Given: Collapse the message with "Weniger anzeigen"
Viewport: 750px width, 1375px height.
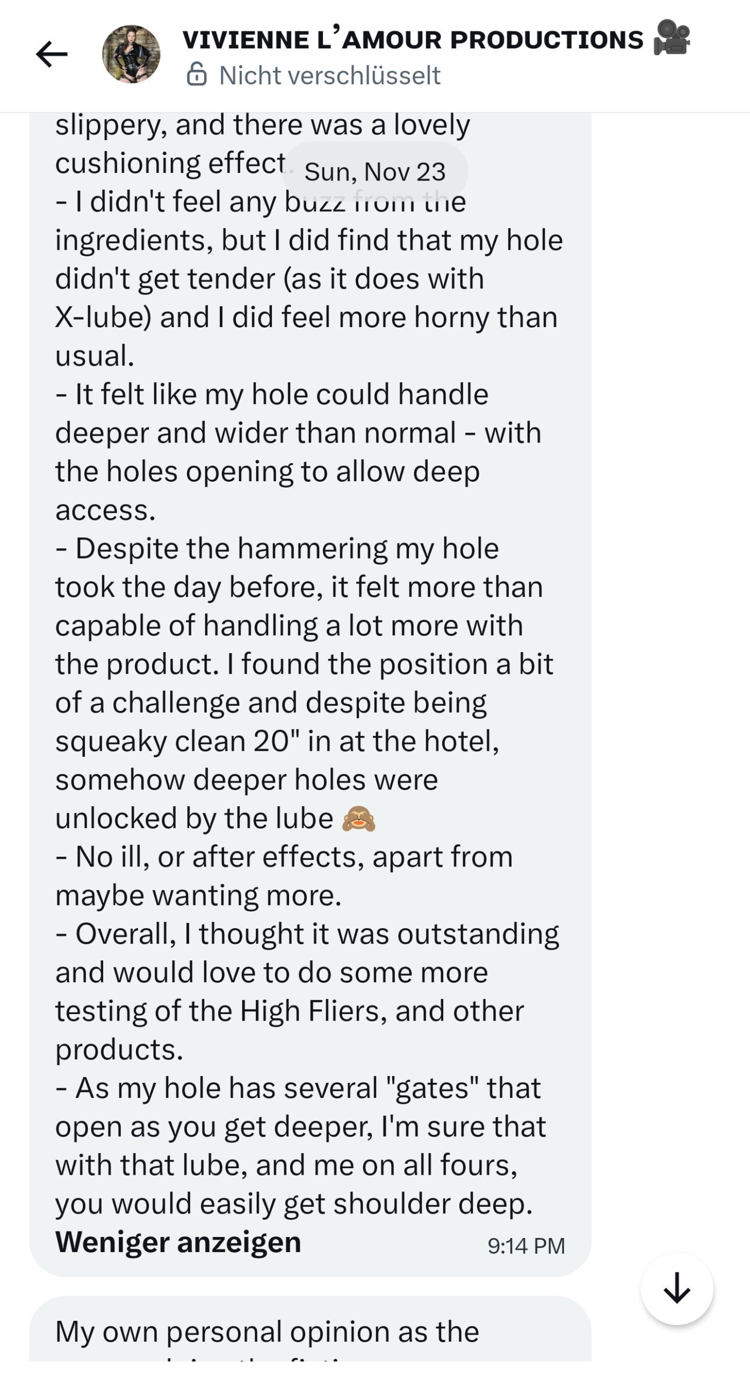Looking at the screenshot, I should pos(178,1241).
